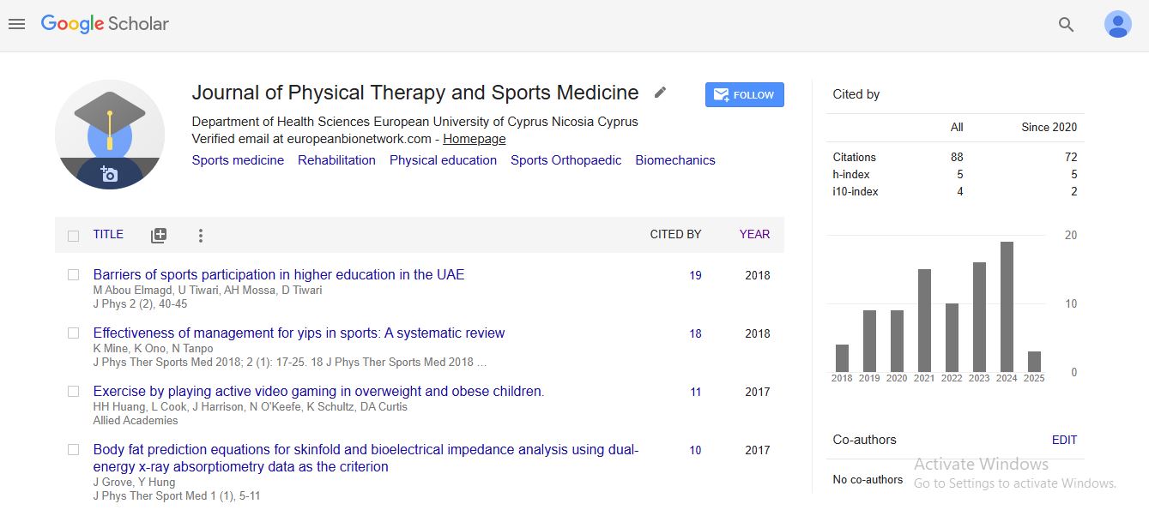Click the 2024 citation bar in chart

point(1007,307)
